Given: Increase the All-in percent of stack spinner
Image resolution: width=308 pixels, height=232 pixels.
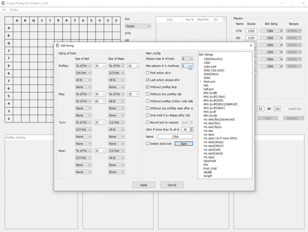Looking at the screenshot, I should pos(191,128).
